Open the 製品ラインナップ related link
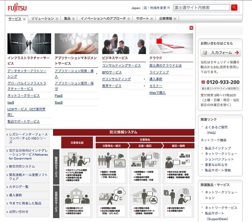252x222 pixels. point(218,148)
